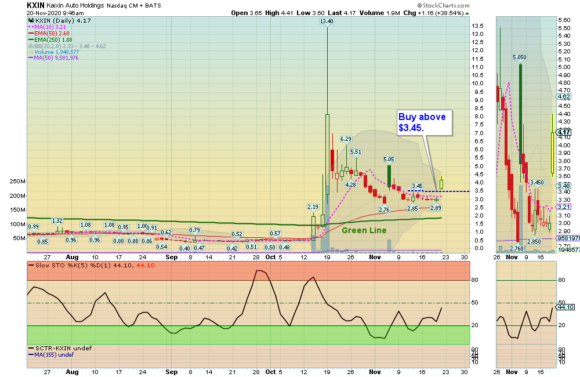Click the 4.28 price label
The height and width of the screenshot is (377, 580).
(x=351, y=184)
